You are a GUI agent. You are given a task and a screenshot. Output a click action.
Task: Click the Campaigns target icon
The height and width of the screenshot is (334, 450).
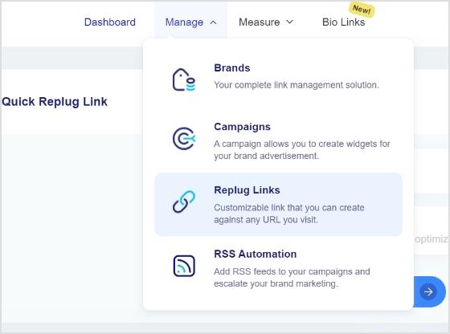coord(184,138)
